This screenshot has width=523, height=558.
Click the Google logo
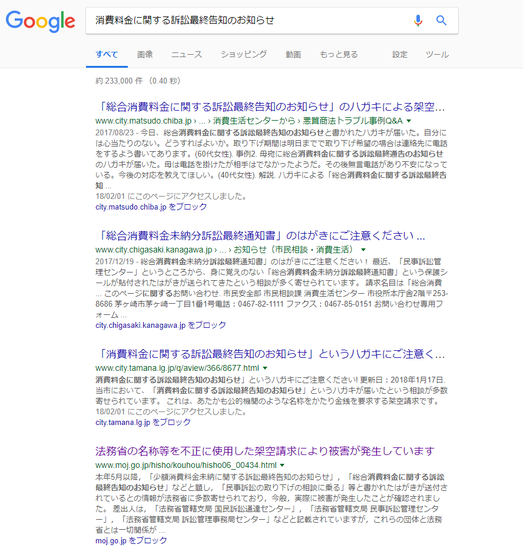click(40, 21)
